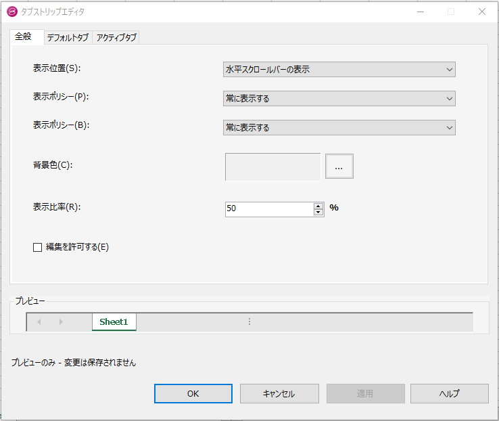The image size is (499, 421).
Task: Click the キャンセル button
Action: 279,394
